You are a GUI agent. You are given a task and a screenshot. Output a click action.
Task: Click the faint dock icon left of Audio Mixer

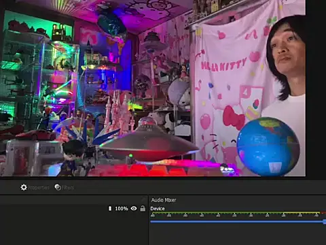pos(143,199)
